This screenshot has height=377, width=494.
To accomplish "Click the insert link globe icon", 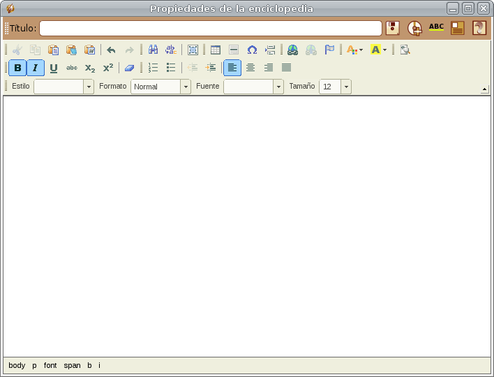I will coord(292,50).
